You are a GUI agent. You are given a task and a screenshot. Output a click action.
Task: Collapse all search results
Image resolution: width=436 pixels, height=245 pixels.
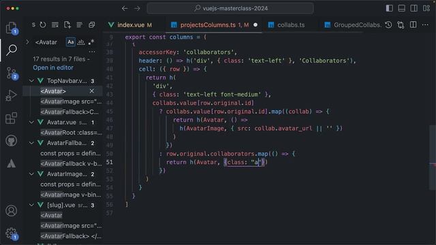click(x=92, y=25)
